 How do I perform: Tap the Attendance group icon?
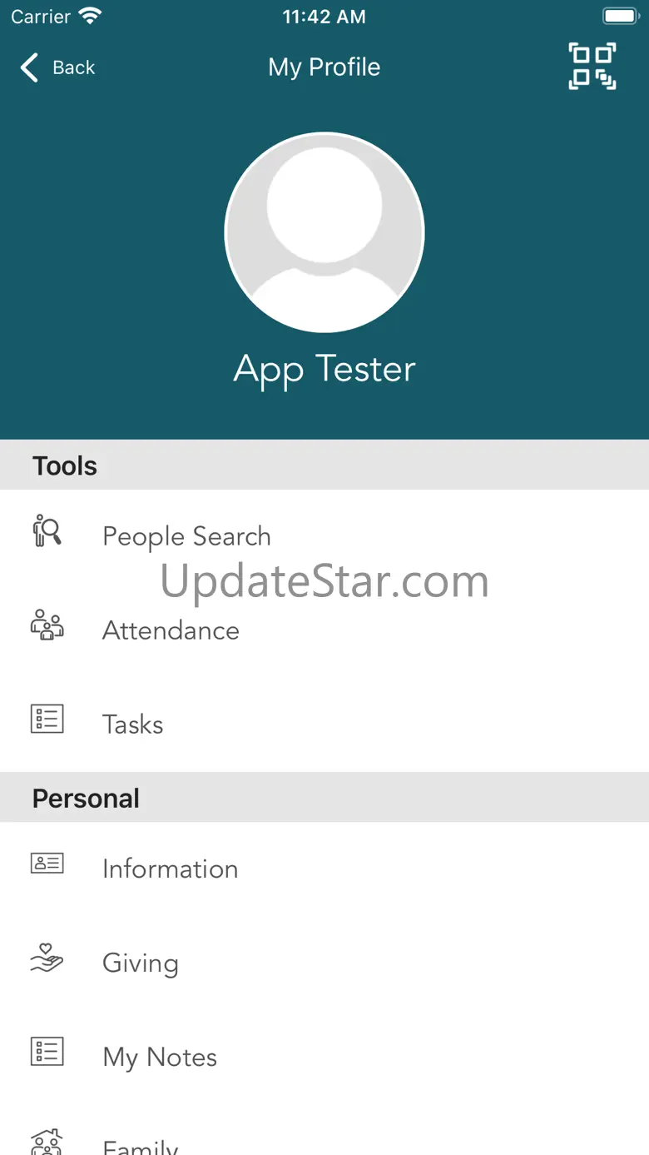coord(47,625)
